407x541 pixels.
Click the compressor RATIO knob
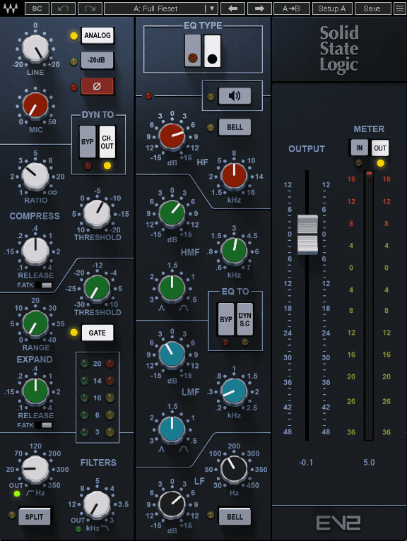pos(35,177)
